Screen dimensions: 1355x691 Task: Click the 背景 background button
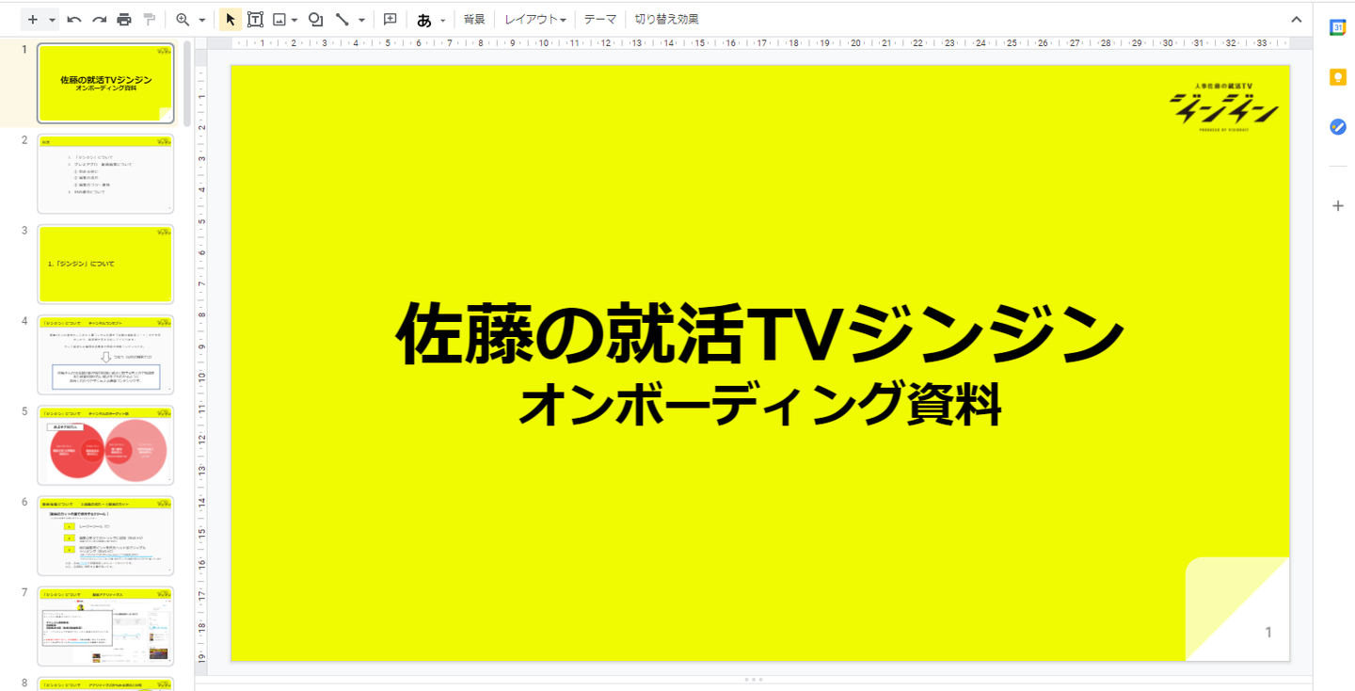(474, 20)
